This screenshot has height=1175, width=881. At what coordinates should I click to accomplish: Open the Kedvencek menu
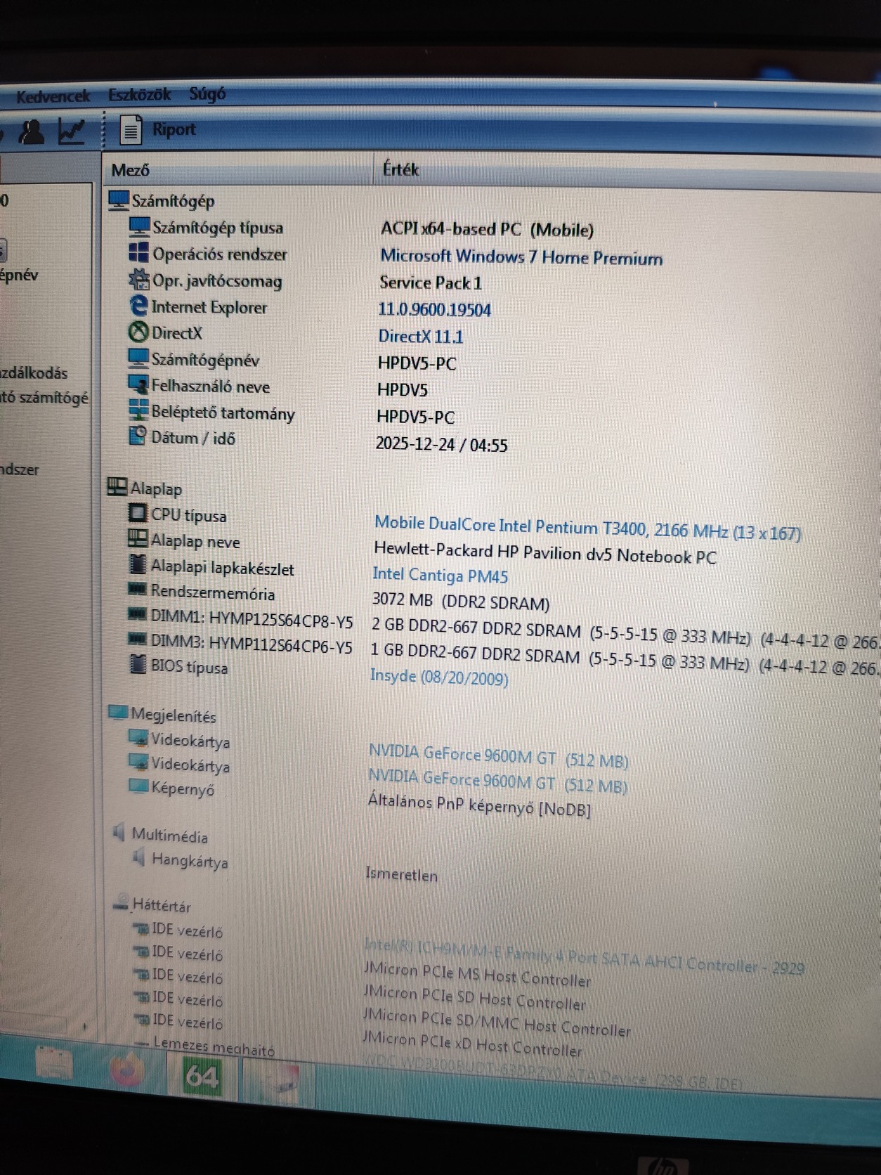coord(53,96)
